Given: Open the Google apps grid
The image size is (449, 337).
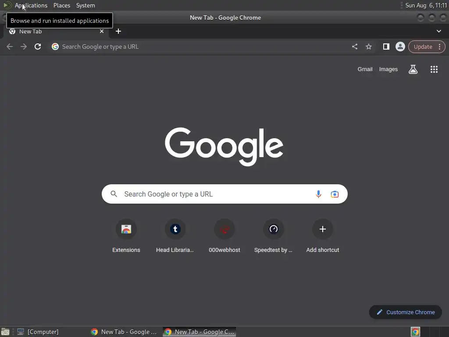Looking at the screenshot, I should [434, 69].
